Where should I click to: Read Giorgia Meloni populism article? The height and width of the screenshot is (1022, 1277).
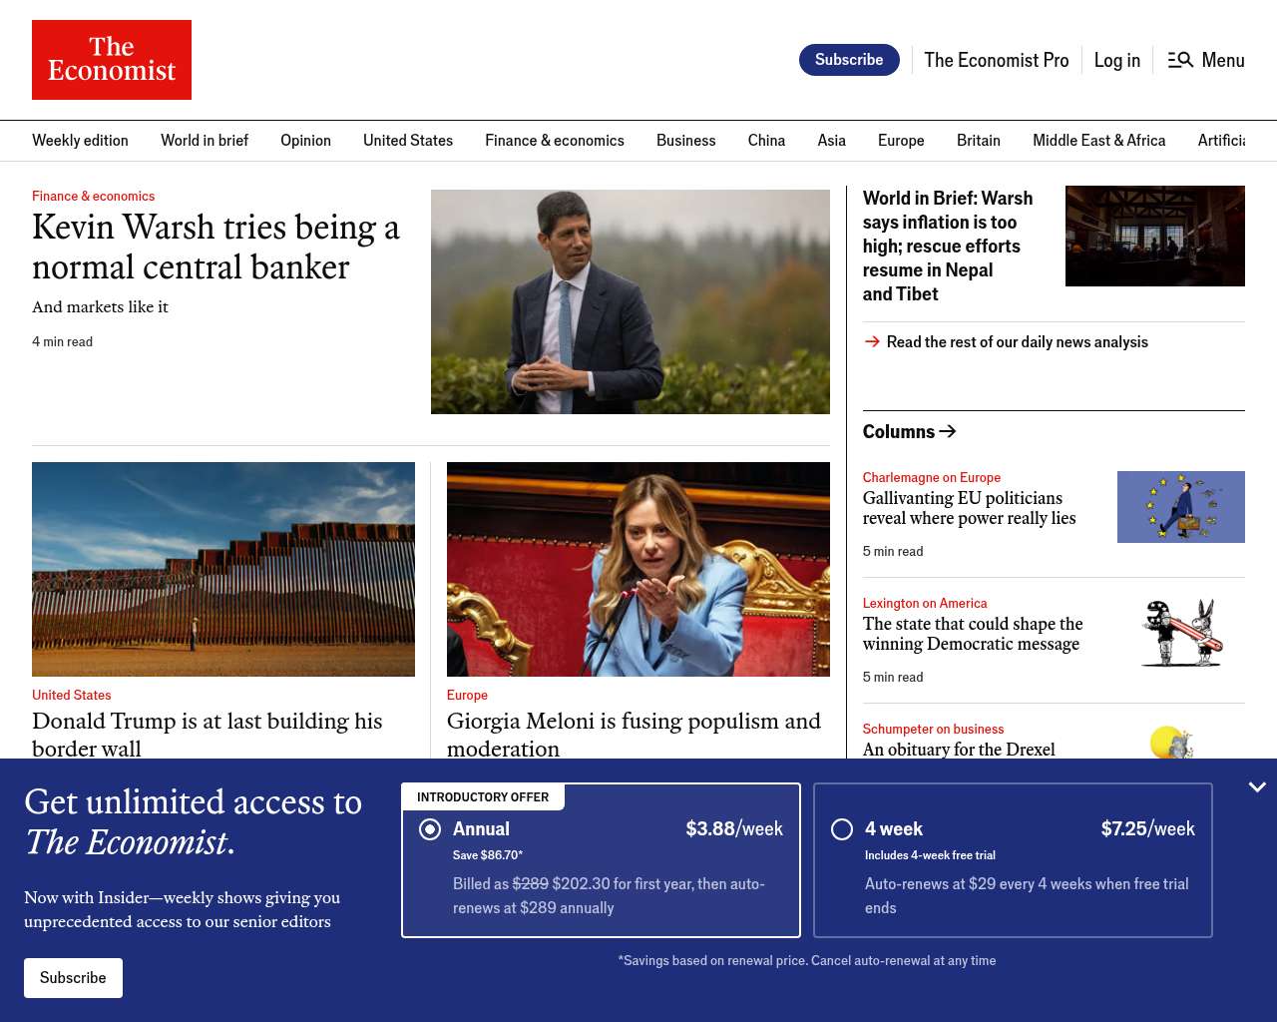point(634,734)
